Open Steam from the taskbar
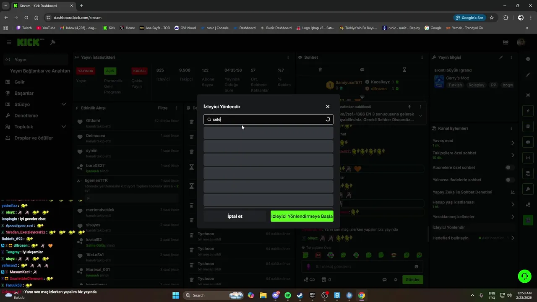 [x=300, y=295]
